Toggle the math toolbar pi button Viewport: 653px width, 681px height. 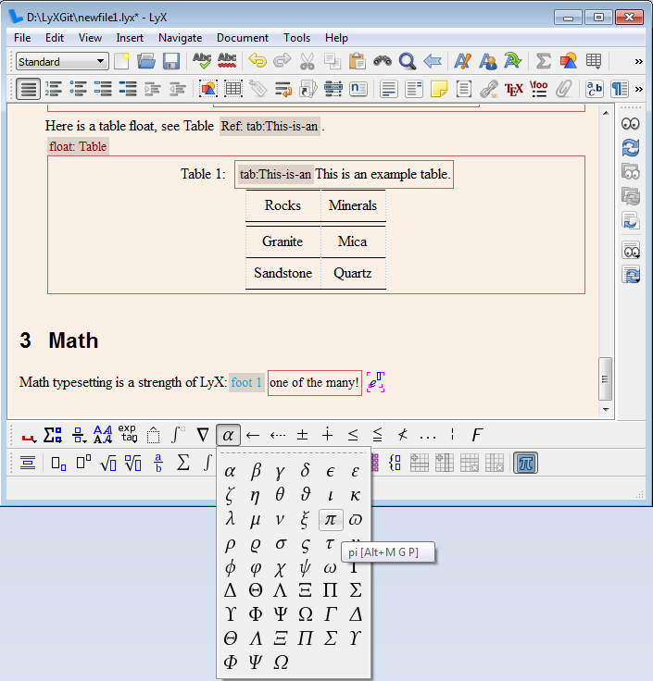click(x=525, y=463)
